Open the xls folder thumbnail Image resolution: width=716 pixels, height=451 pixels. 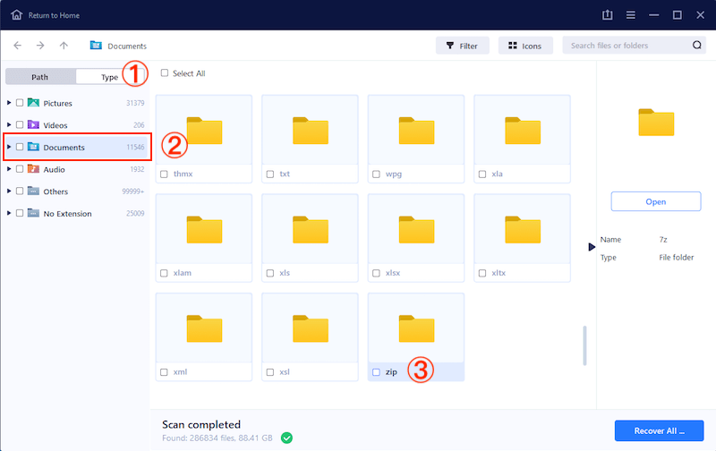(x=310, y=229)
